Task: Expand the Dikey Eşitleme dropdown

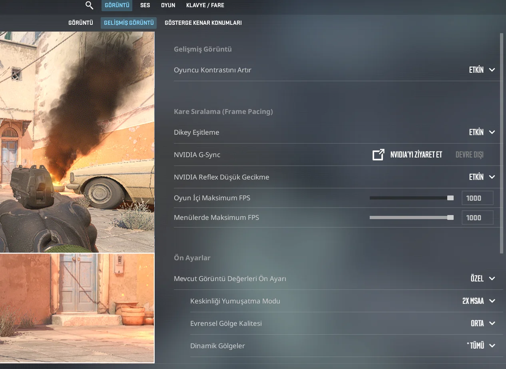Action: pos(482,132)
